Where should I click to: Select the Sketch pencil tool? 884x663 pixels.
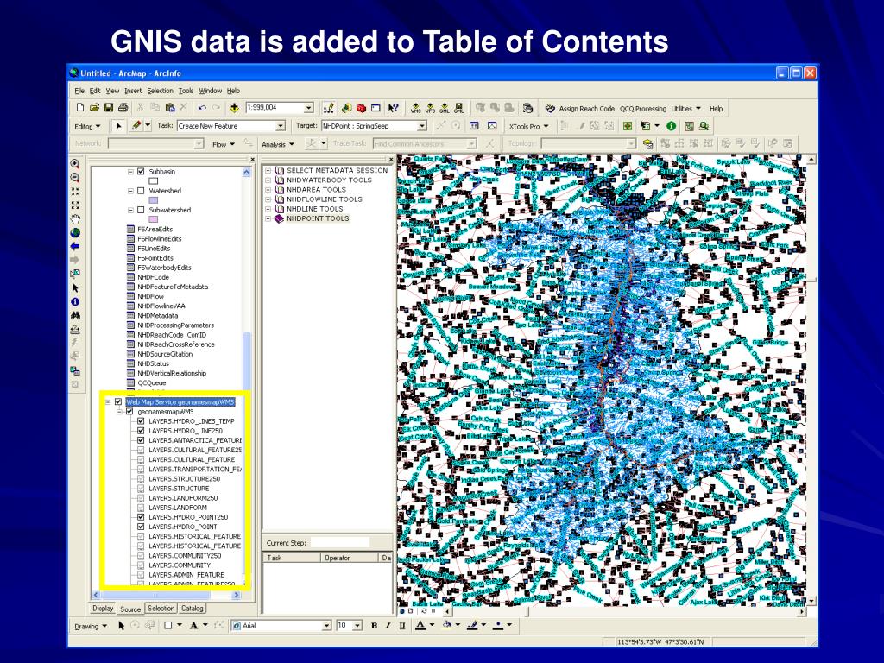point(136,126)
